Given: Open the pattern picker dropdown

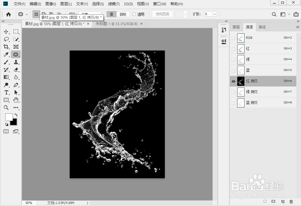Looking at the screenshot, I should tap(185, 14).
